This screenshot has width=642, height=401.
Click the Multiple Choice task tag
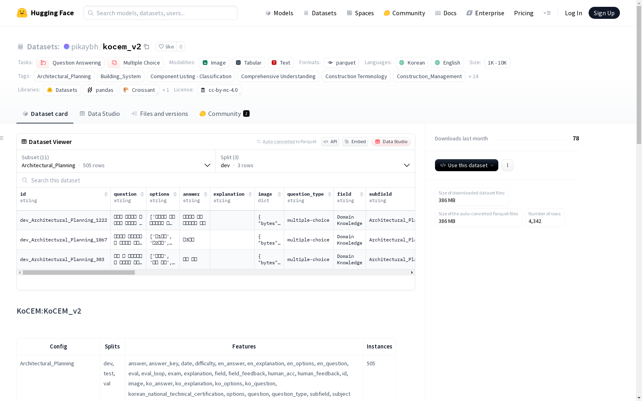[136, 63]
